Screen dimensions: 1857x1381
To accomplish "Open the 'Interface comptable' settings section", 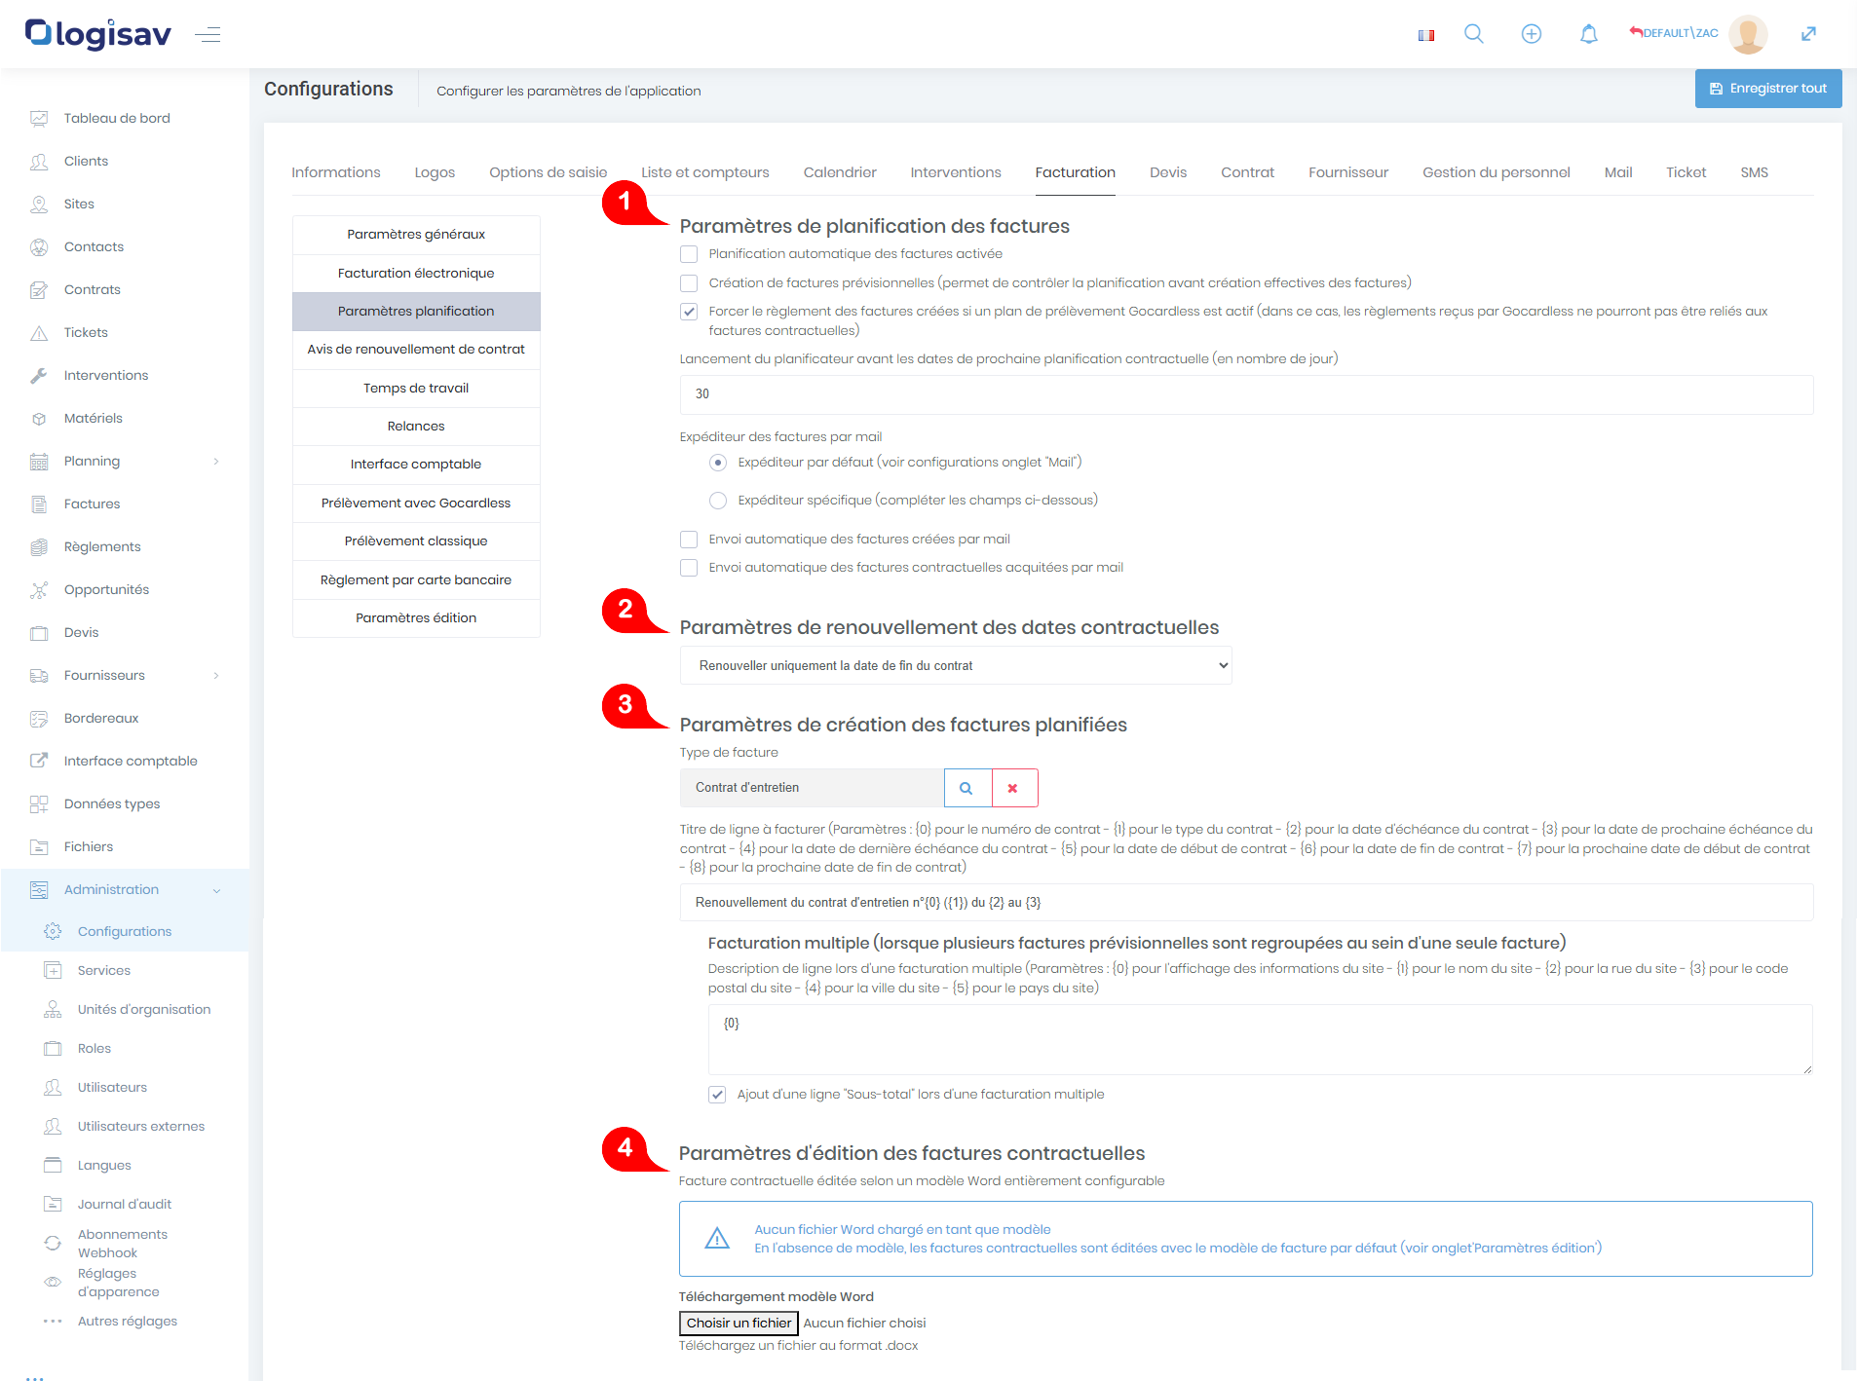I will 416,465.
